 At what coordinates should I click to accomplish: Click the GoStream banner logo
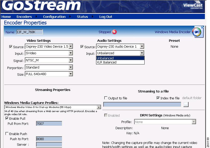[41, 5]
